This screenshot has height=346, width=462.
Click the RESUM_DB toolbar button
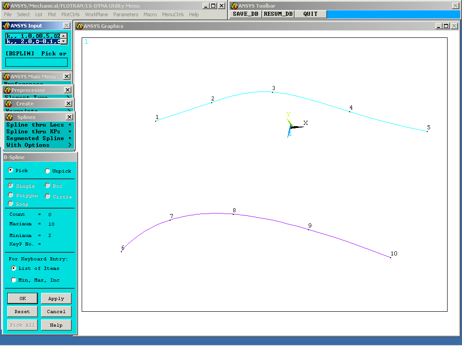[278, 14]
